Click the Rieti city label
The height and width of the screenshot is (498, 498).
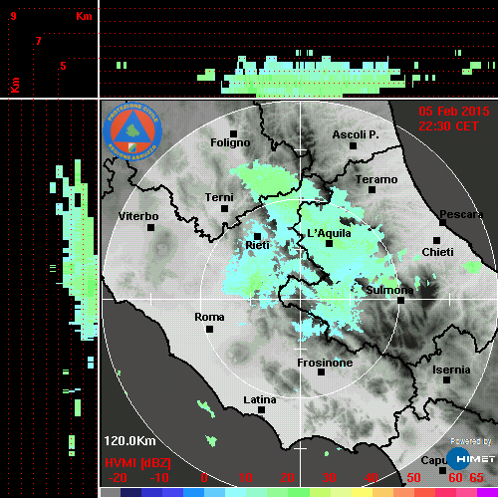coord(257,245)
